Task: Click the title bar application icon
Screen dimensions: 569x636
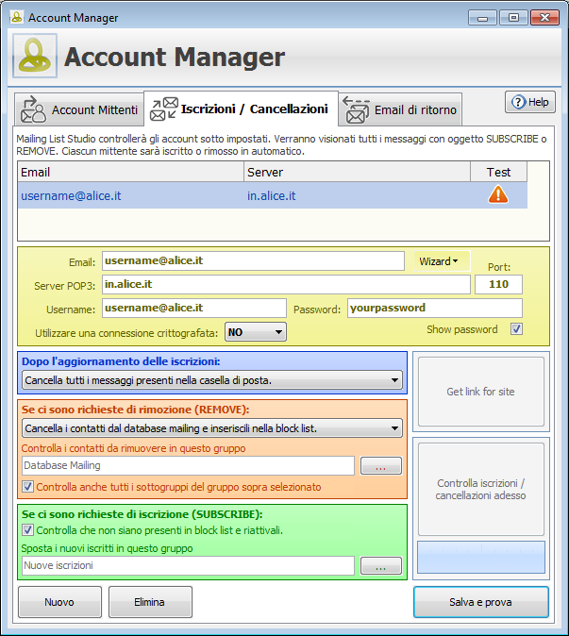Action: click(15, 17)
